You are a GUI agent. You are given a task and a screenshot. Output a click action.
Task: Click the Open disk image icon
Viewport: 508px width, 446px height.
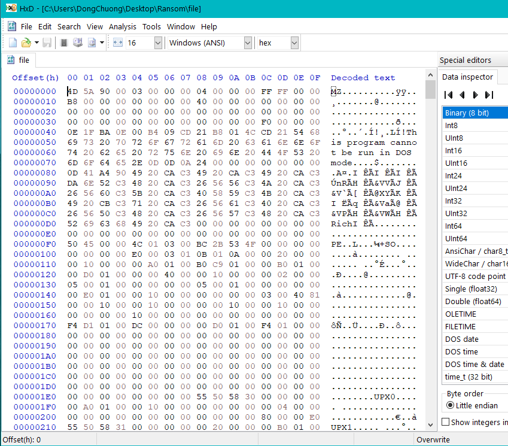(92, 43)
